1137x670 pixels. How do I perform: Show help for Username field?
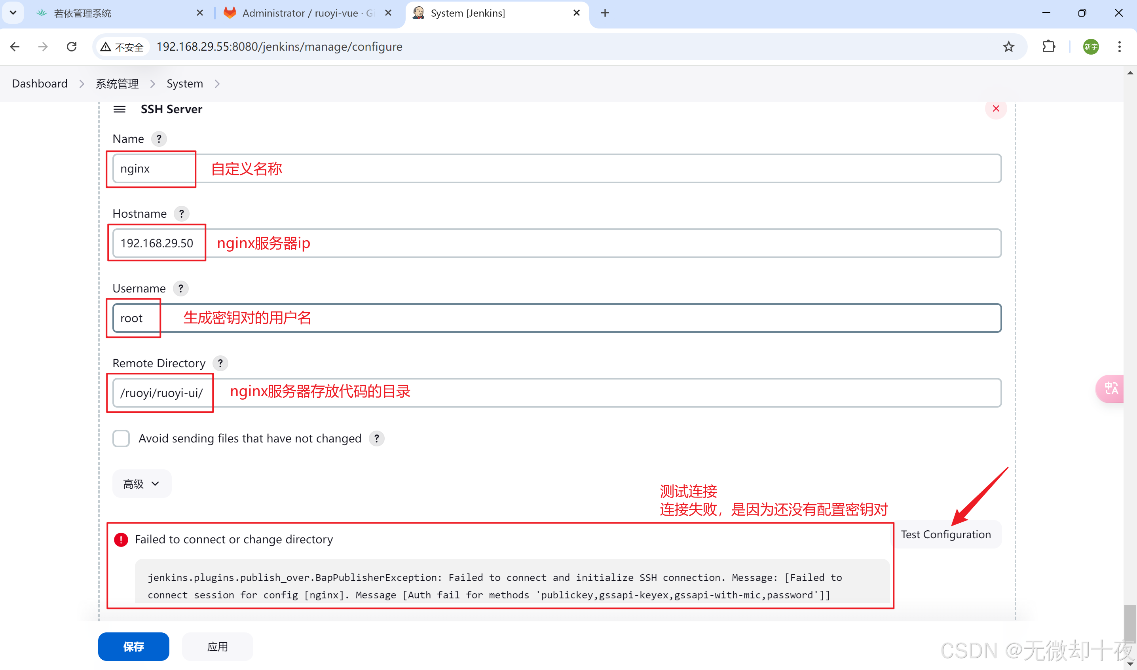tap(180, 288)
